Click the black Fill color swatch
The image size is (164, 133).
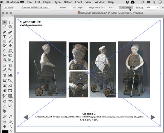tap(5, 132)
